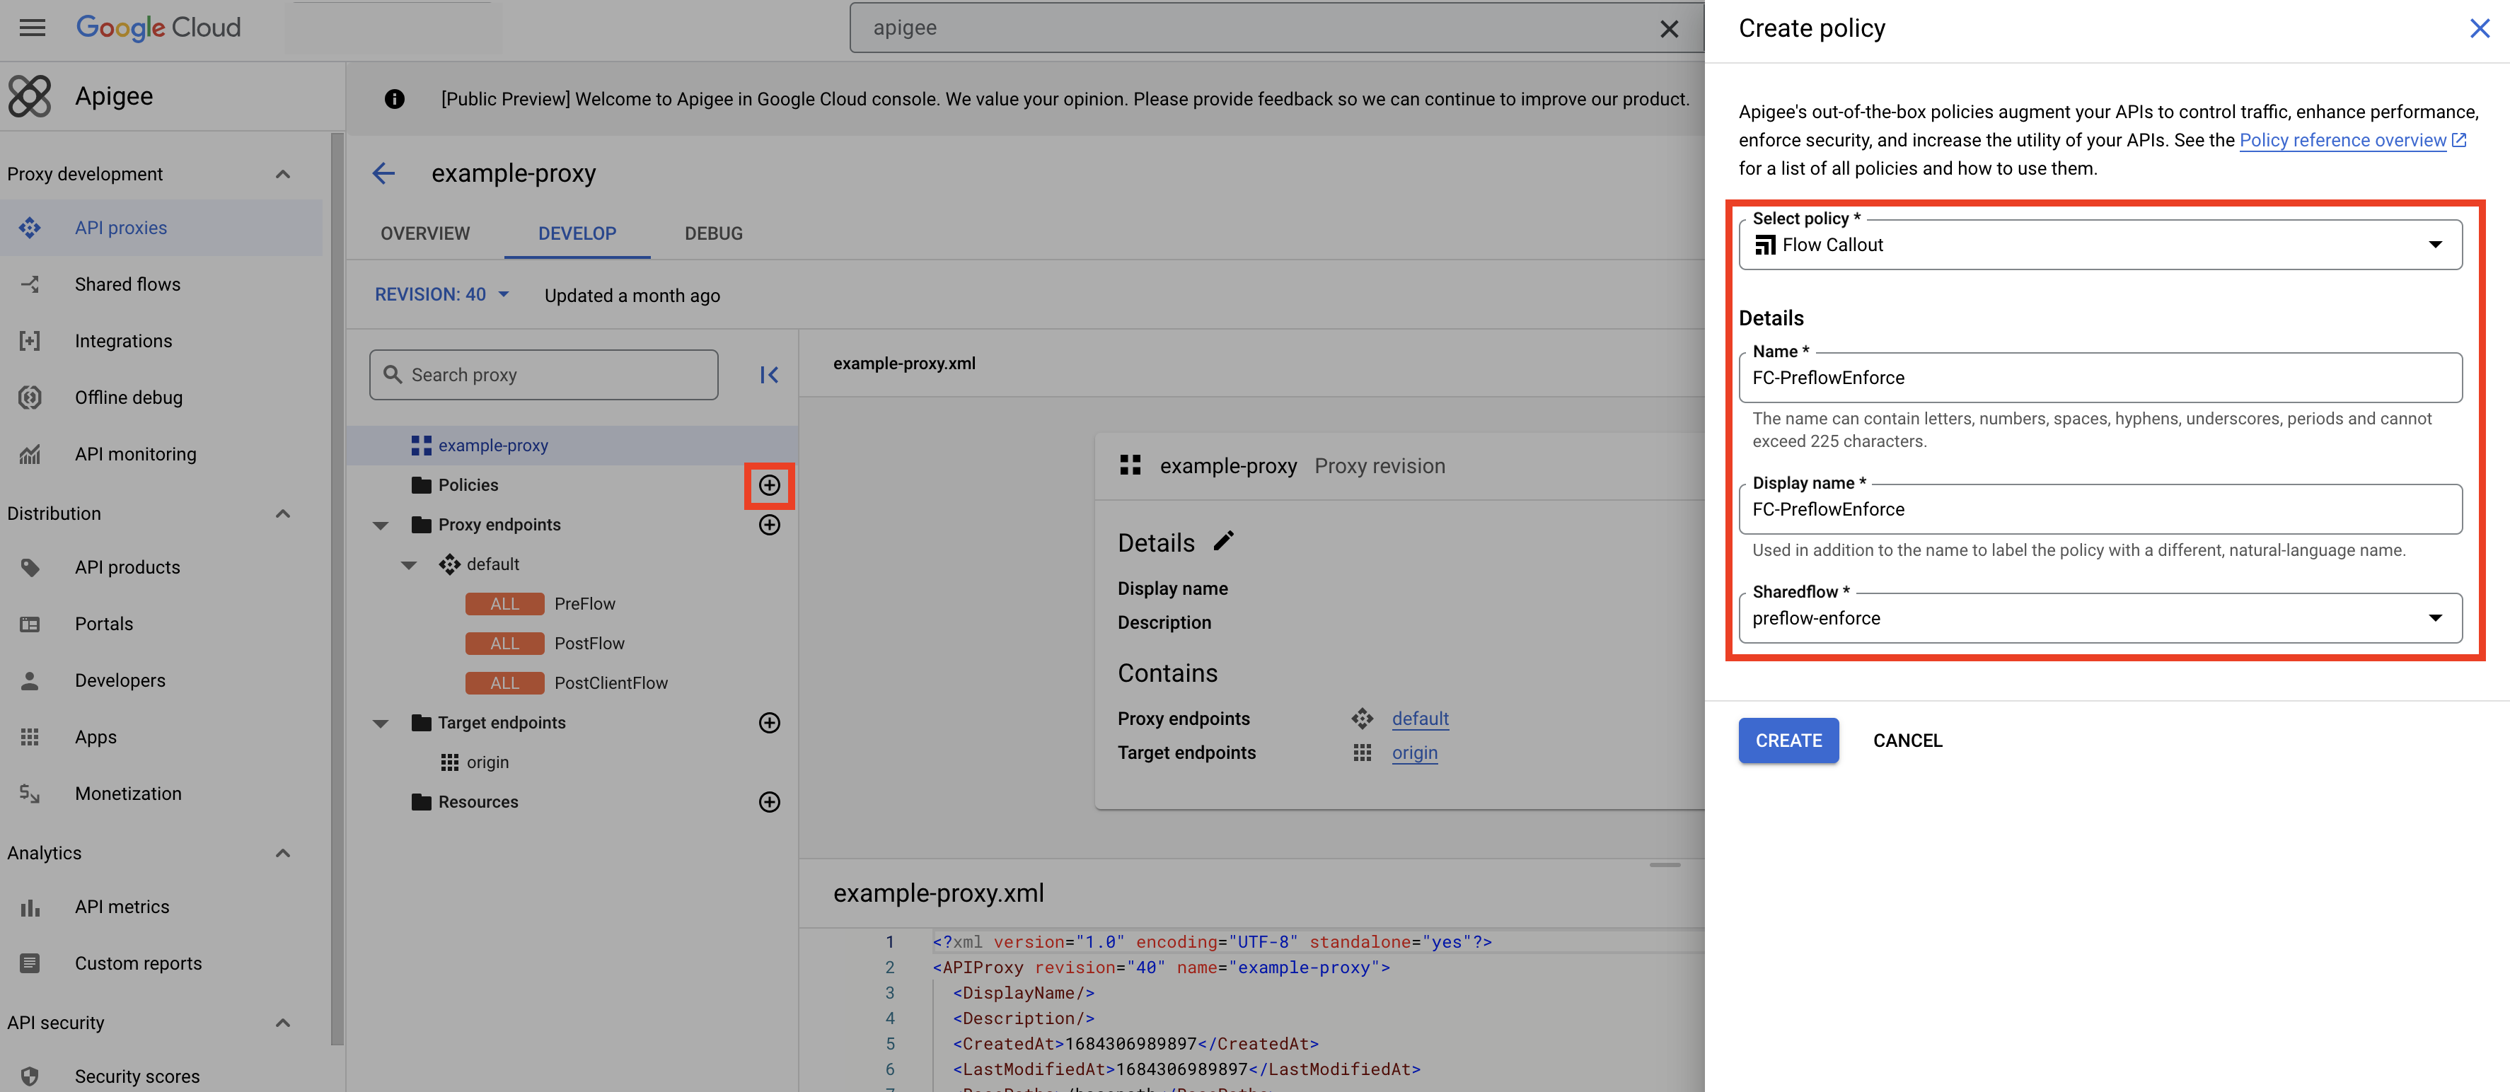The height and width of the screenshot is (1092, 2510).
Task: Open the hamburger navigation menu
Action: pos(32,28)
